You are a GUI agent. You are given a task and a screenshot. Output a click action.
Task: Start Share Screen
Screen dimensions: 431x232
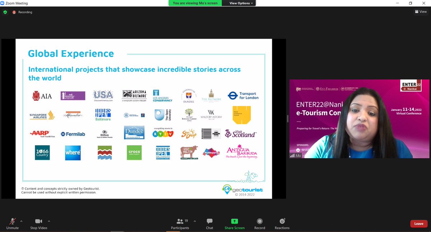coord(235,224)
